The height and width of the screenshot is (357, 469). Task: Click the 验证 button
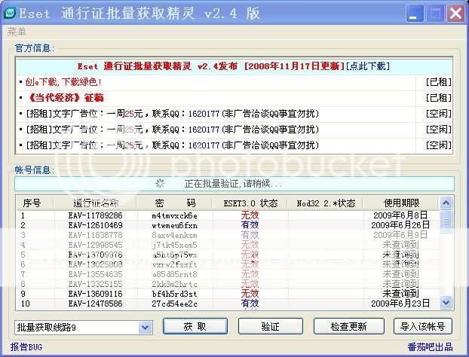tap(271, 326)
